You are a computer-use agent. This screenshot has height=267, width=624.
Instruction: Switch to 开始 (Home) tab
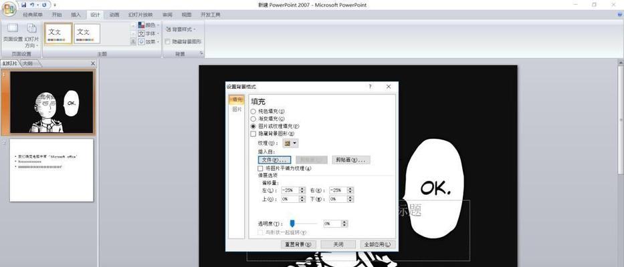click(x=57, y=15)
